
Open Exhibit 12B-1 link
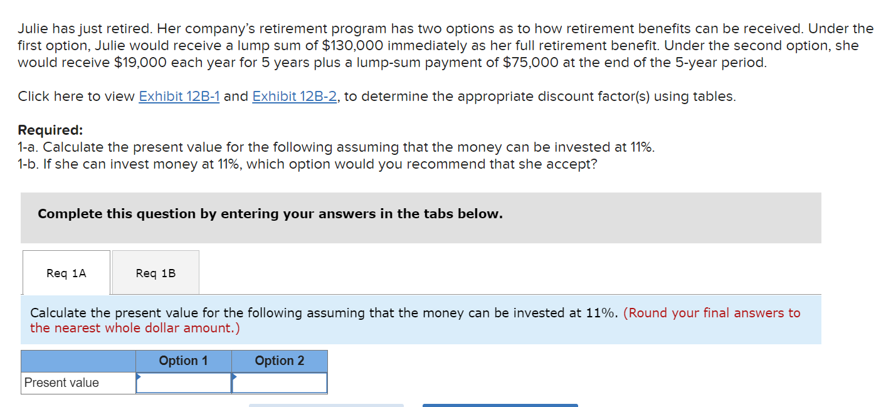pos(178,96)
